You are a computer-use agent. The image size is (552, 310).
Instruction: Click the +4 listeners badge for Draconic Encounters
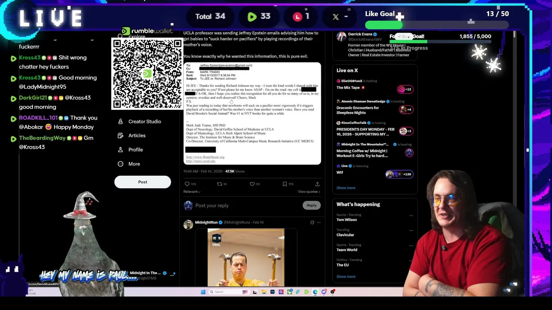(x=406, y=109)
